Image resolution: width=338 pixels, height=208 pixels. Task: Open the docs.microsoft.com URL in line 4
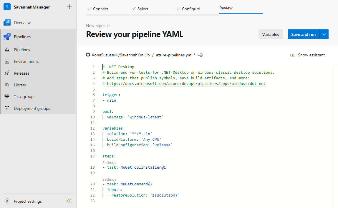tap(186, 84)
